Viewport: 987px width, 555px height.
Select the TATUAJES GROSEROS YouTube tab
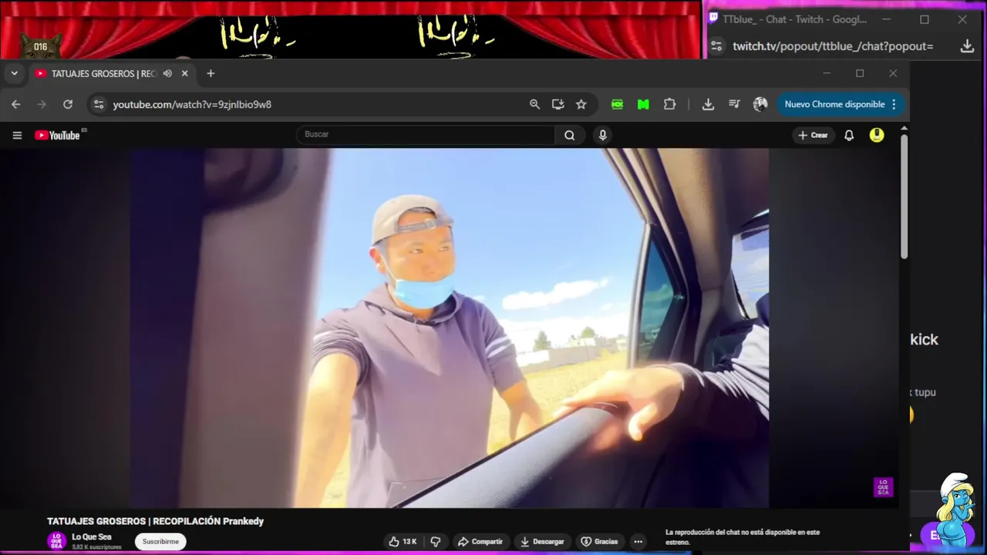(104, 73)
